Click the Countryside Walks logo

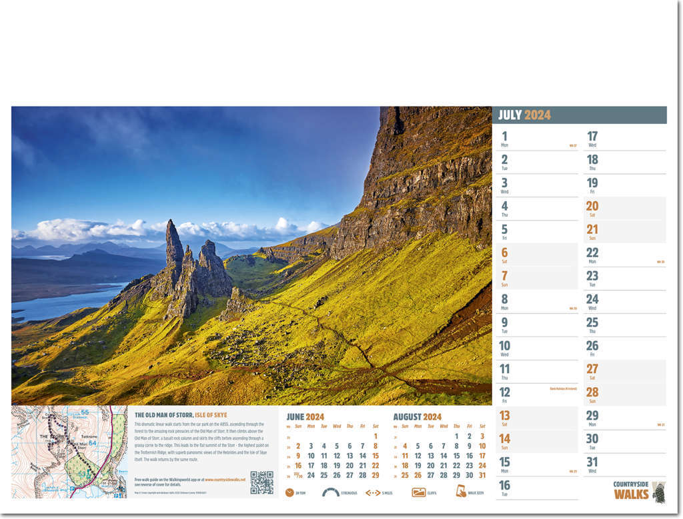click(x=639, y=491)
